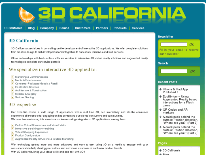Open the Products menu item
206x155 pixels.
[120, 28]
